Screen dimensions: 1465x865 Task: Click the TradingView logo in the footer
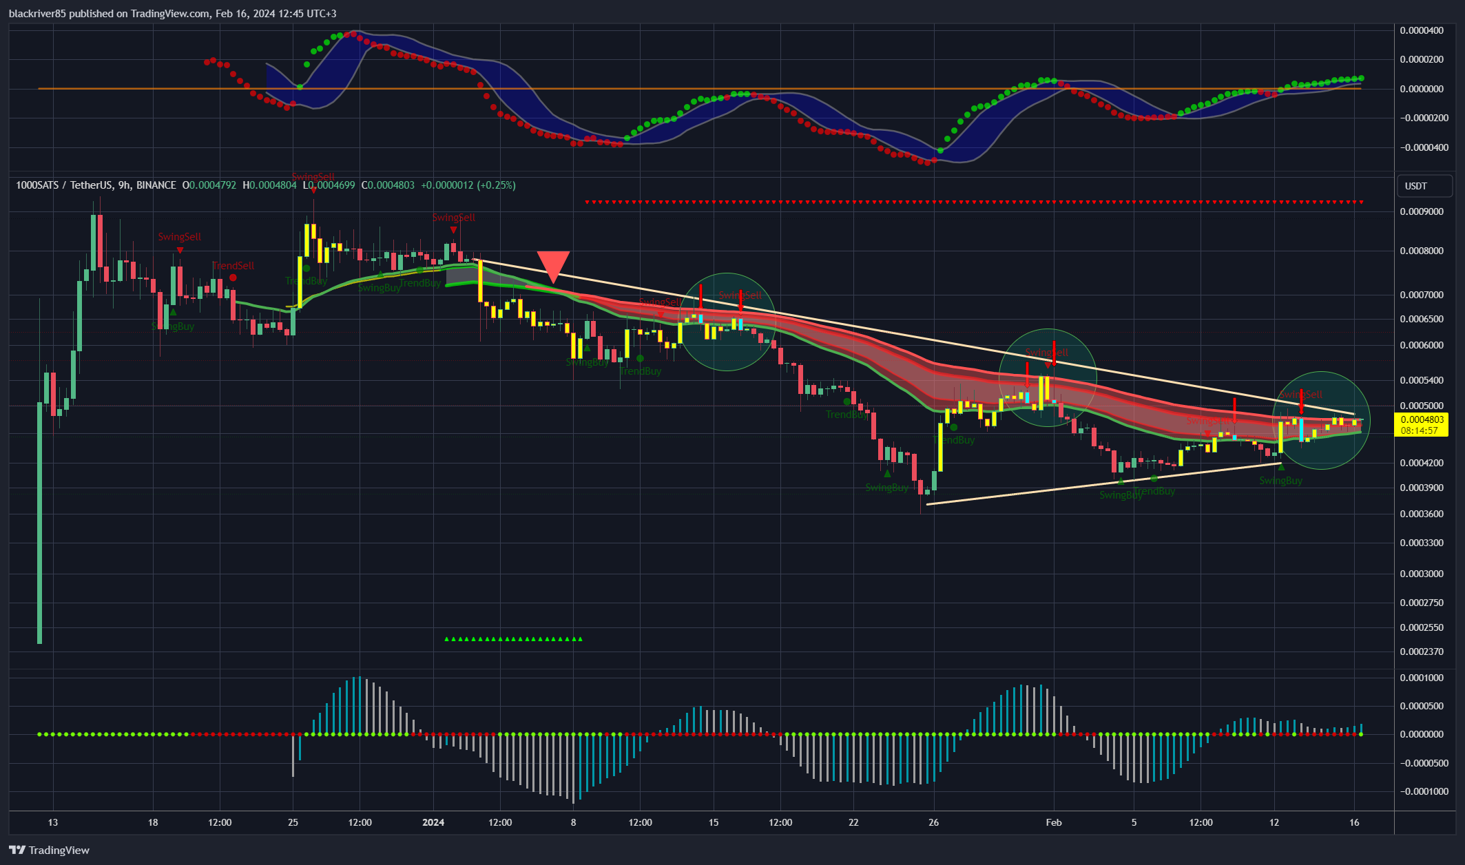tap(49, 850)
